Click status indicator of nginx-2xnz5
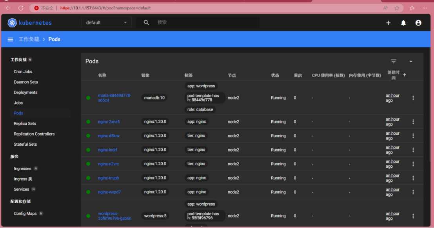 point(88,121)
